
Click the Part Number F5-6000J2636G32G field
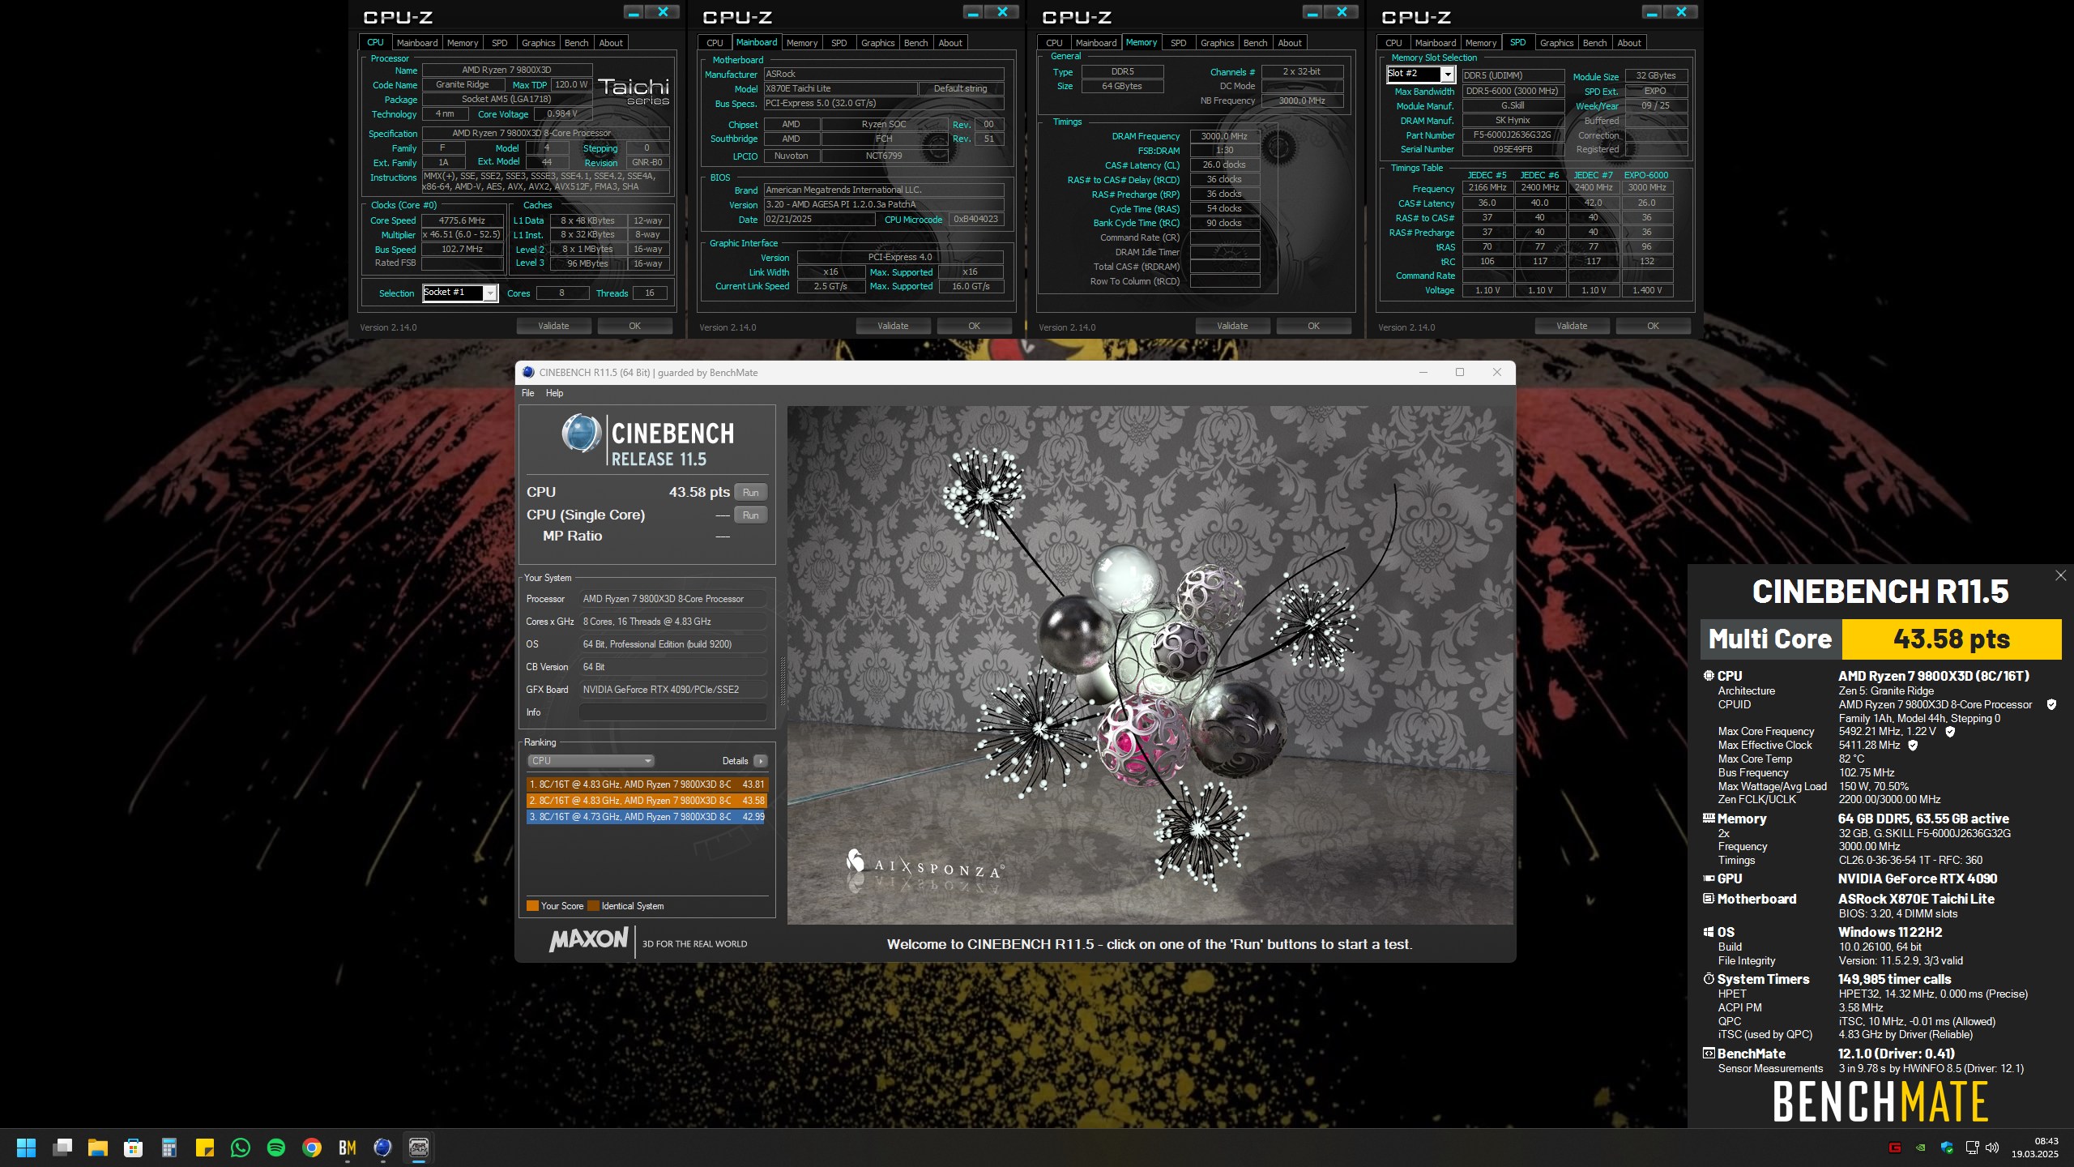click(1513, 135)
